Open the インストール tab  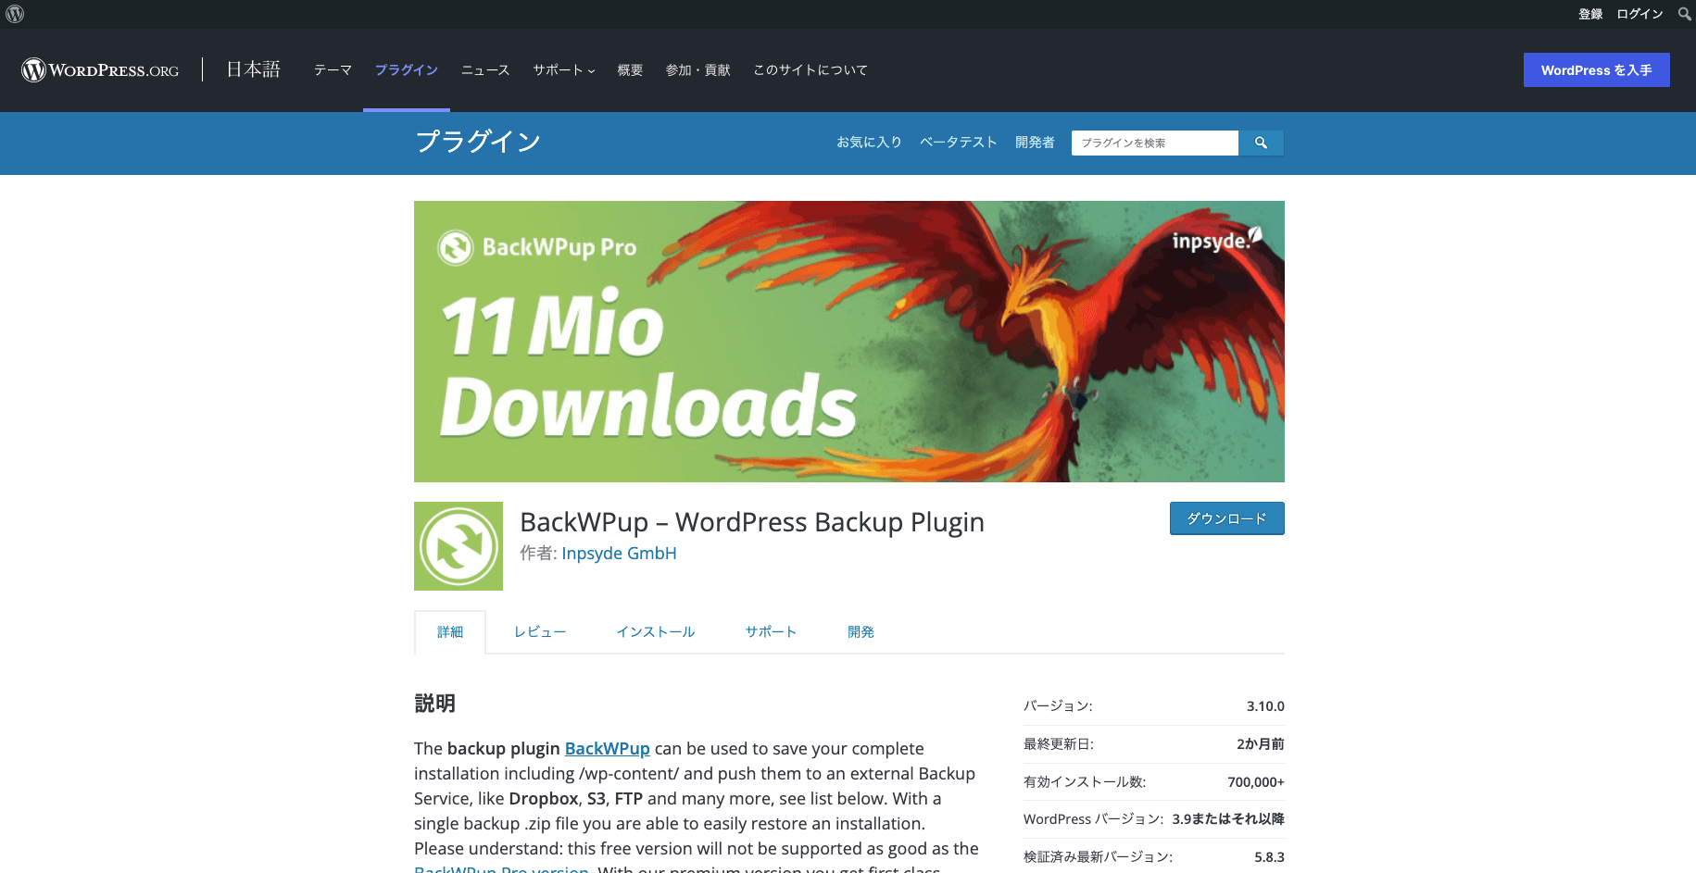(656, 632)
